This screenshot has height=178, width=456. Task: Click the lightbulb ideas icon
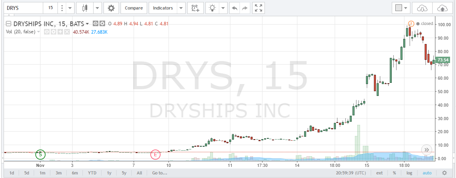pos(213,8)
